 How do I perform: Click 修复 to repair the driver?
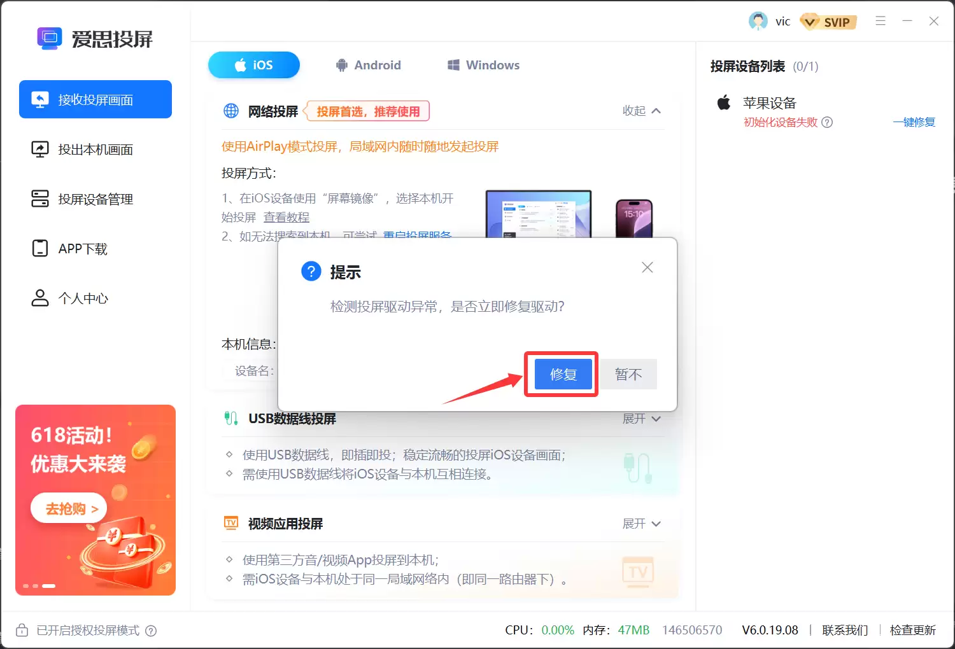coord(561,374)
